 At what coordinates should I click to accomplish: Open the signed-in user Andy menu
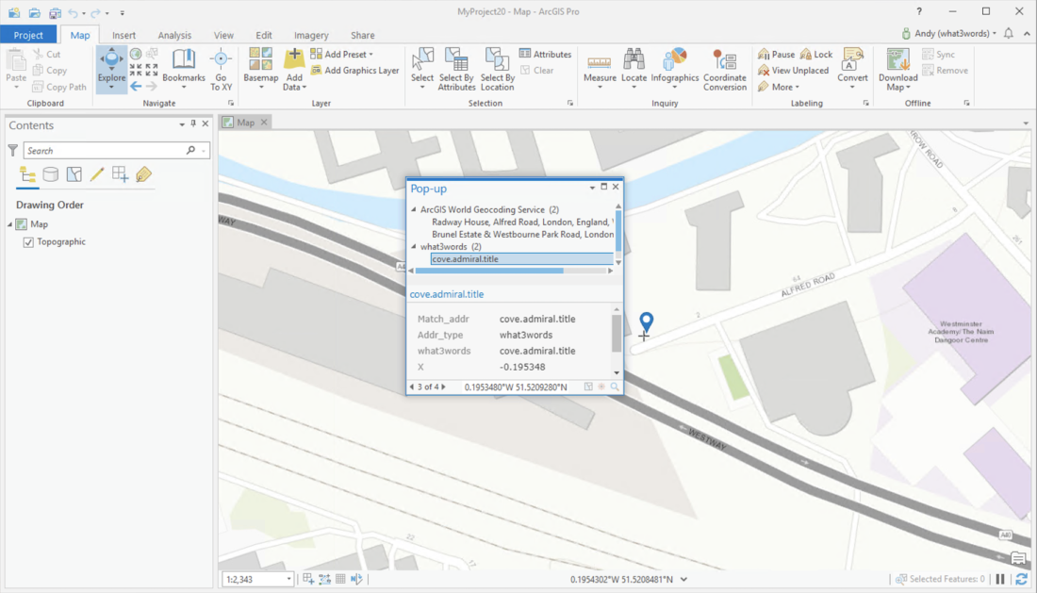948,33
